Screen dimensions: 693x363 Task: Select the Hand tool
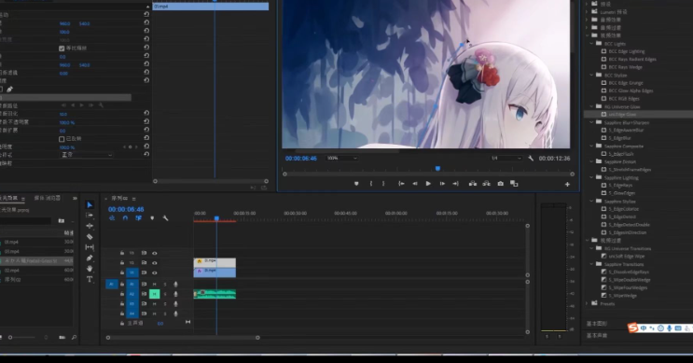(90, 269)
